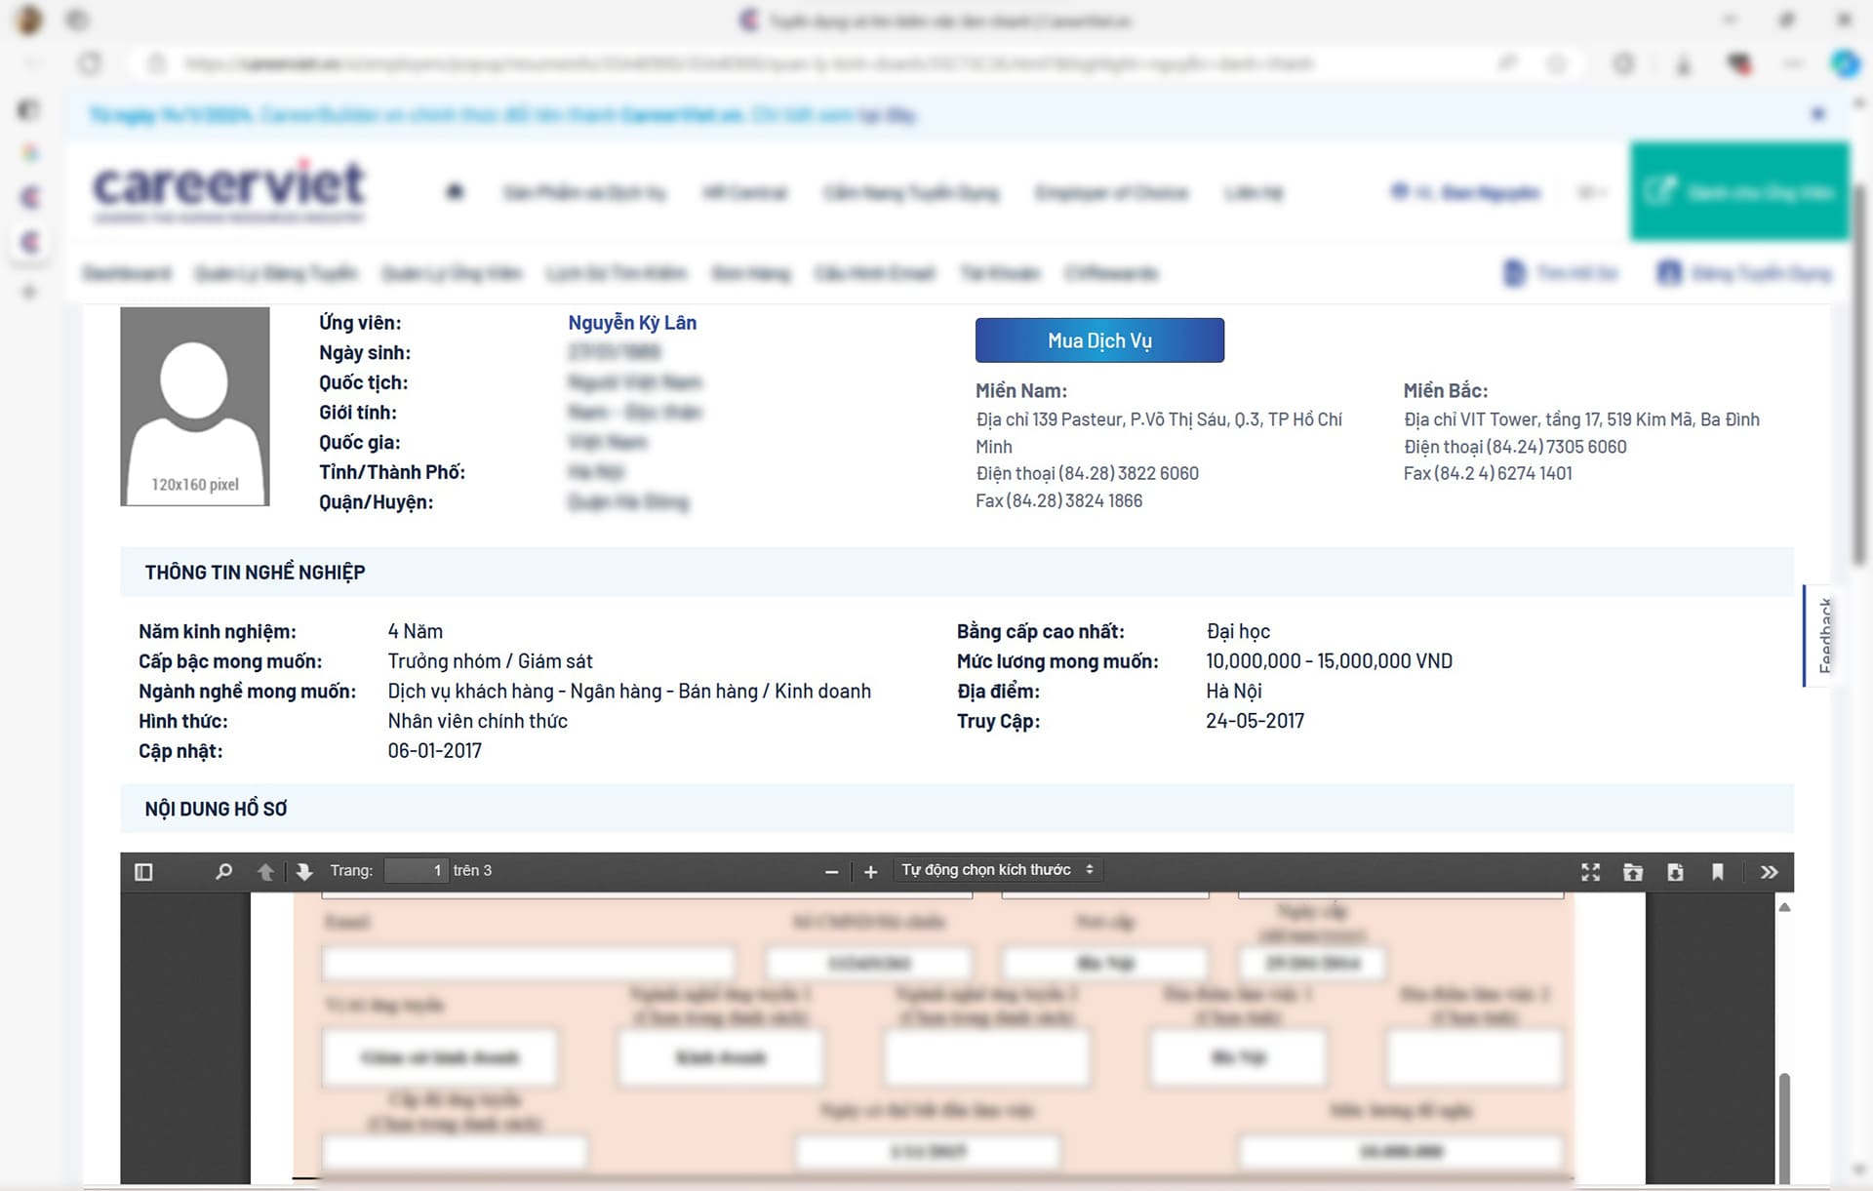The height and width of the screenshot is (1191, 1873).
Task: Click Đăng Tuyển Dụng link
Action: [x=1745, y=273]
